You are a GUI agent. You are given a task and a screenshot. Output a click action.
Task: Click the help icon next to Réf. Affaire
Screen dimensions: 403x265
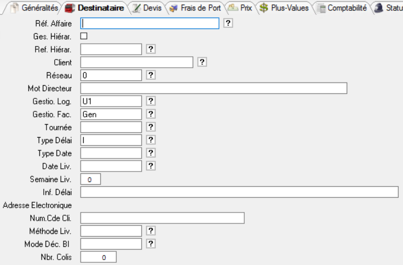click(x=229, y=23)
